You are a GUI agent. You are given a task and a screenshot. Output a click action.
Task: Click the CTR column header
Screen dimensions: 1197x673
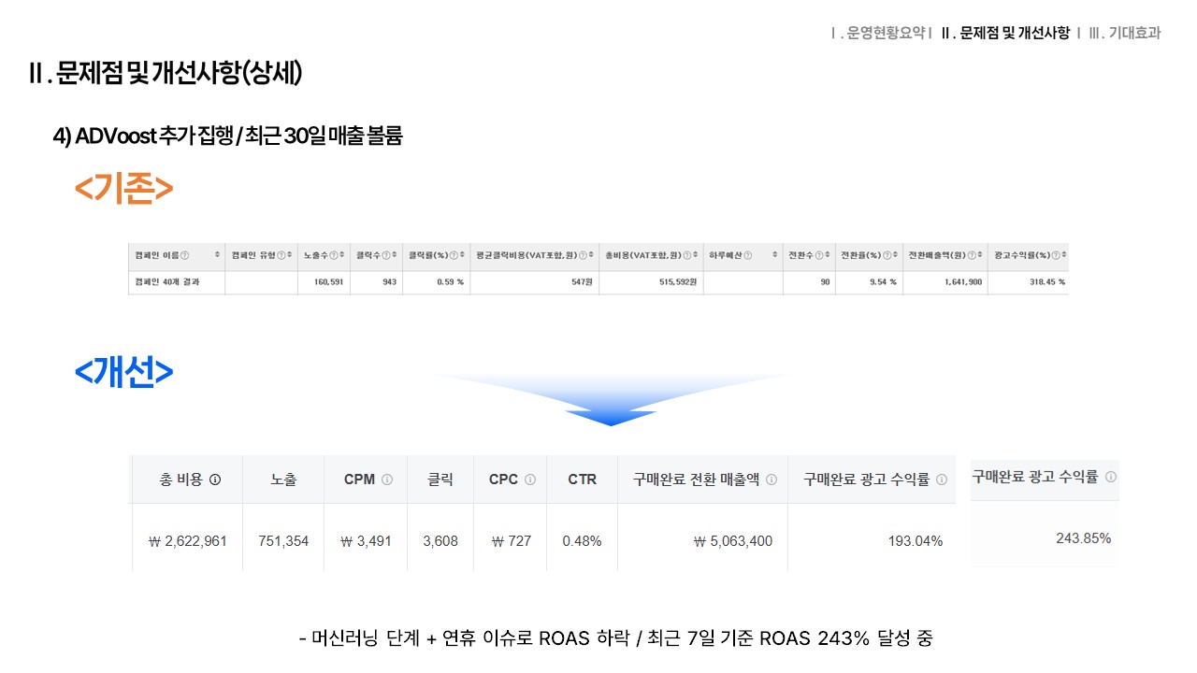click(582, 480)
